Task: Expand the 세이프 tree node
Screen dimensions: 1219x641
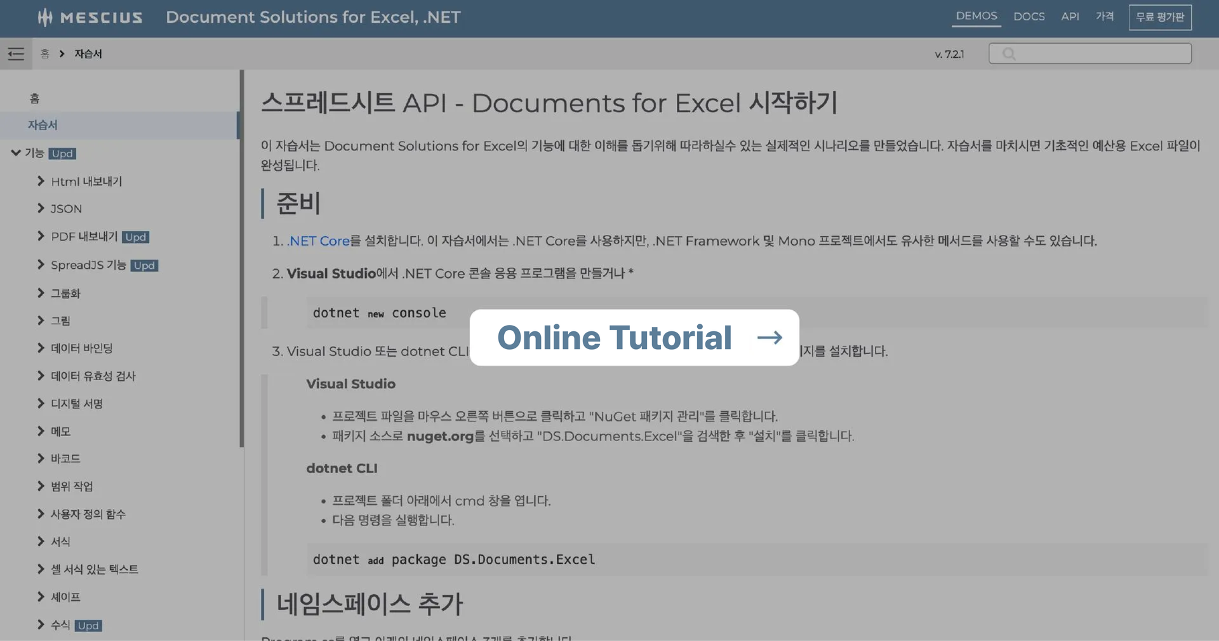Action: tap(41, 597)
